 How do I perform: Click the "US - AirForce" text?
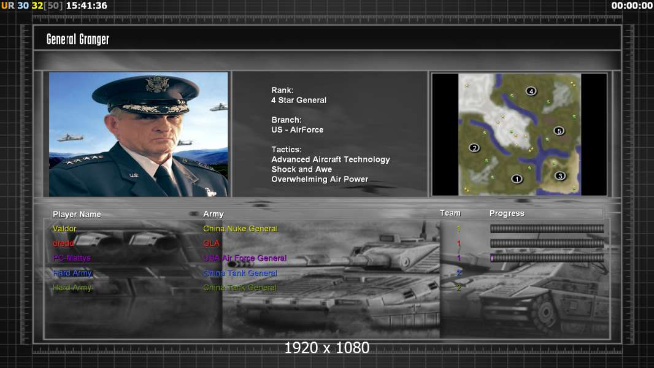tap(298, 129)
